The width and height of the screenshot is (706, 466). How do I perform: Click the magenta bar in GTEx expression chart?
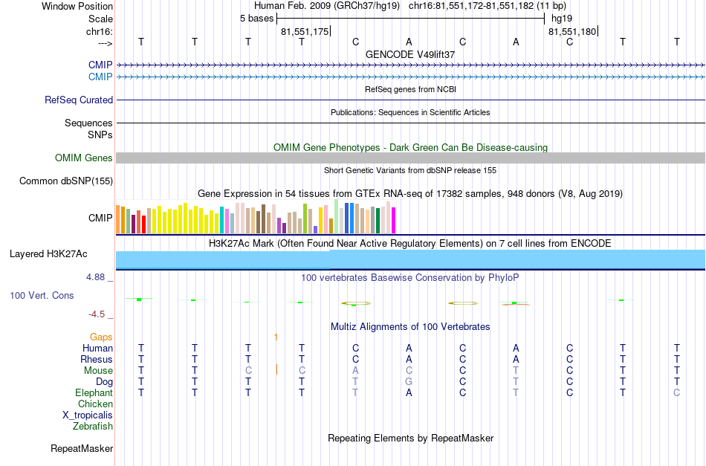(x=394, y=220)
